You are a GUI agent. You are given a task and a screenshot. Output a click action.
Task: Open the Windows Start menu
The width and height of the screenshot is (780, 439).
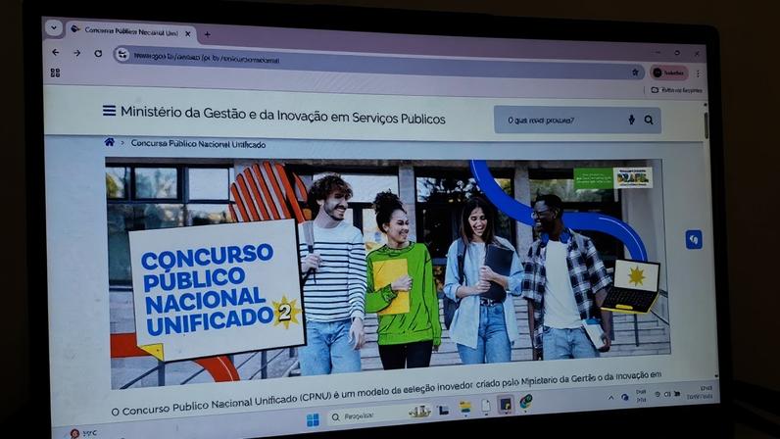pyautogui.click(x=313, y=419)
